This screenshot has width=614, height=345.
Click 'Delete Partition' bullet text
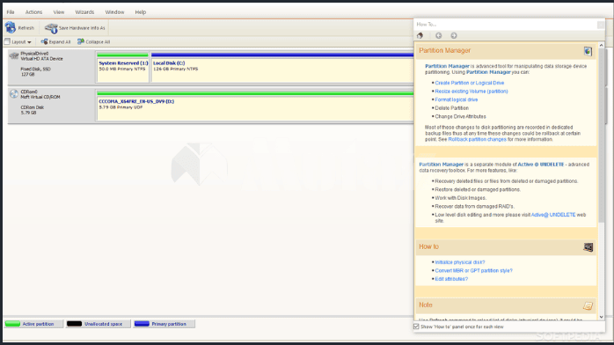[x=451, y=108]
